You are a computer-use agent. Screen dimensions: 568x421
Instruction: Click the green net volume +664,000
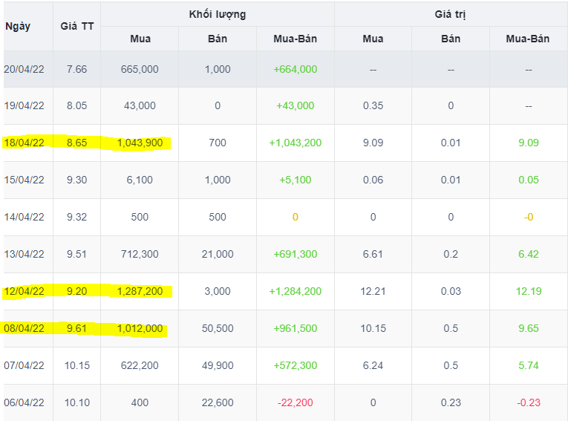point(295,69)
